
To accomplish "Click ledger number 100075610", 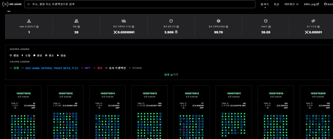I will (276, 93).
